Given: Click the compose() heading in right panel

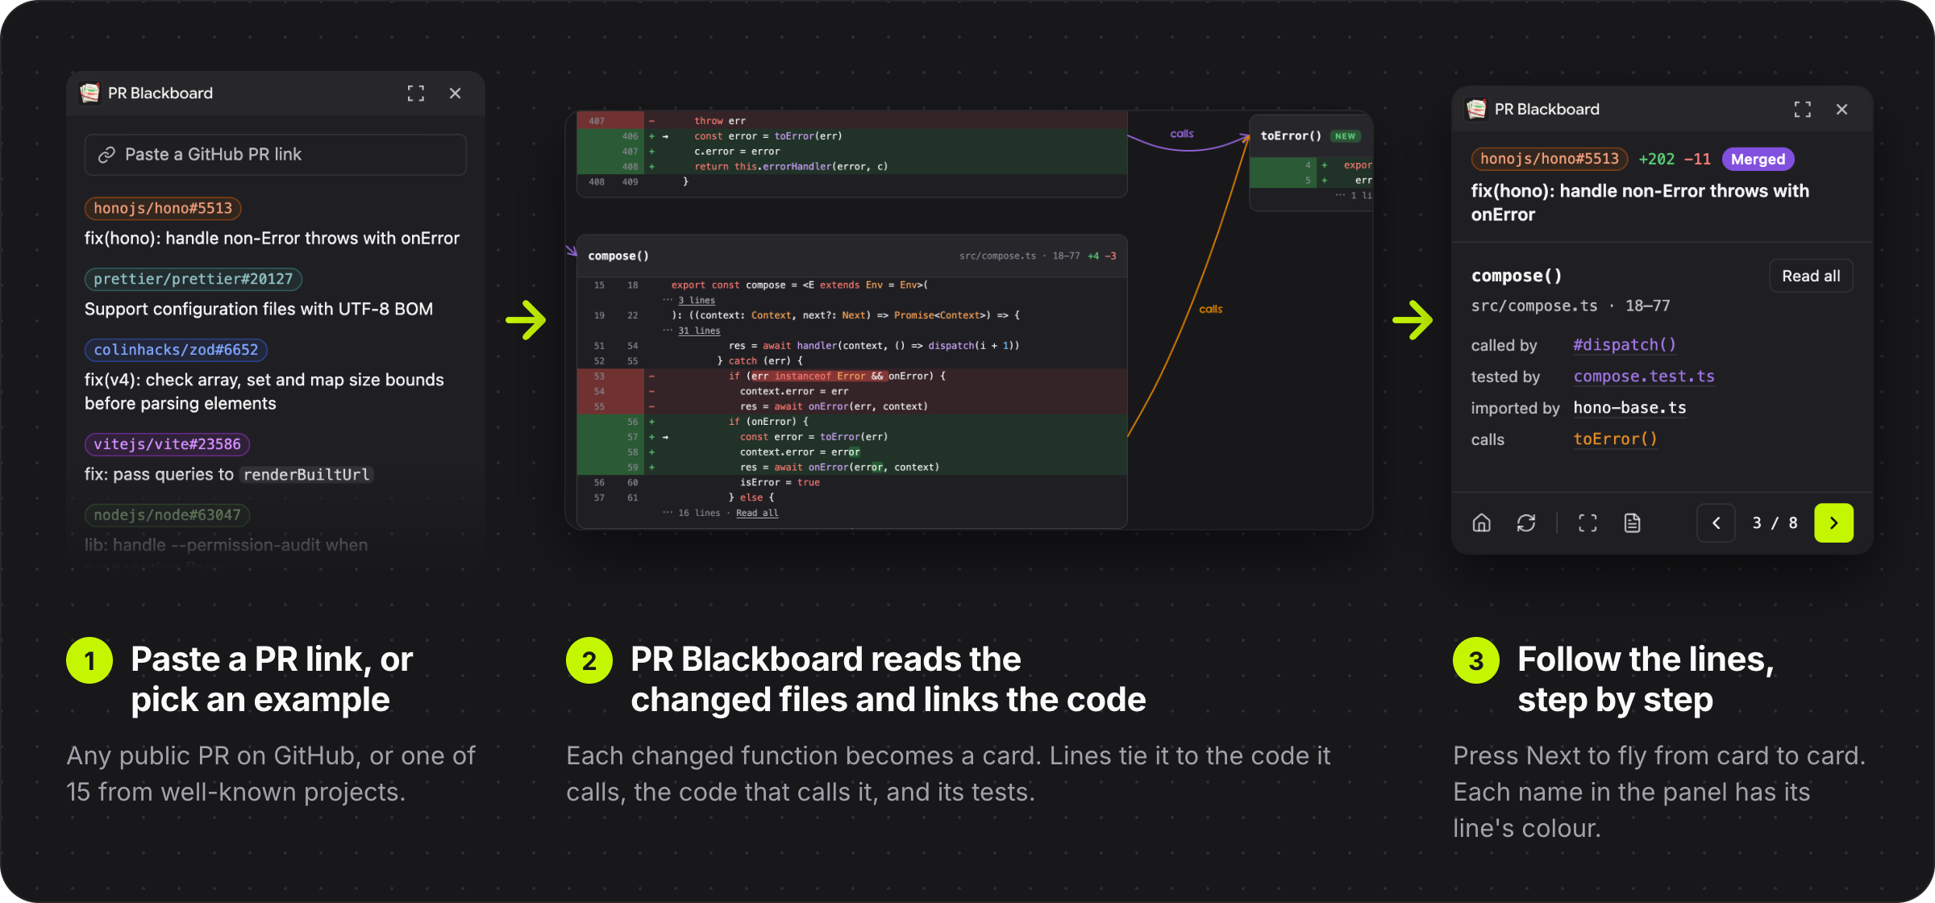Looking at the screenshot, I should (x=1517, y=276).
